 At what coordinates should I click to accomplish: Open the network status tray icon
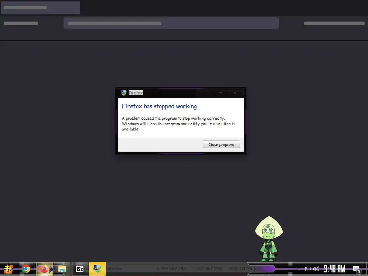click(308, 269)
